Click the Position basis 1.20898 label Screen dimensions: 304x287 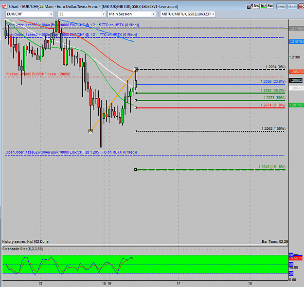pyautogui.click(x=38, y=74)
